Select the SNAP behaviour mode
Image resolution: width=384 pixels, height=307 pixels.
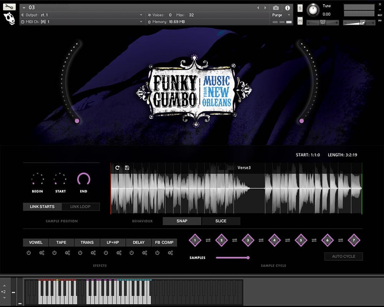point(182,221)
